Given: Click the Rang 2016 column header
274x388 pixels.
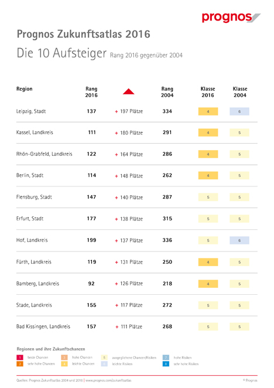Looking at the screenshot, I should pyautogui.click(x=91, y=92).
